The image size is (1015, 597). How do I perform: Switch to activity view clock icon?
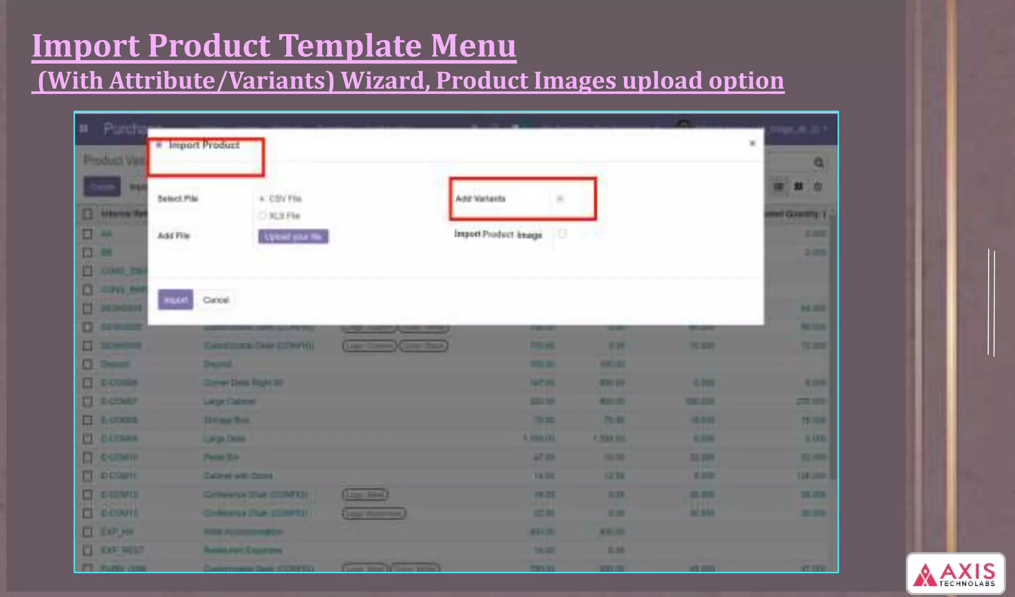tap(818, 186)
